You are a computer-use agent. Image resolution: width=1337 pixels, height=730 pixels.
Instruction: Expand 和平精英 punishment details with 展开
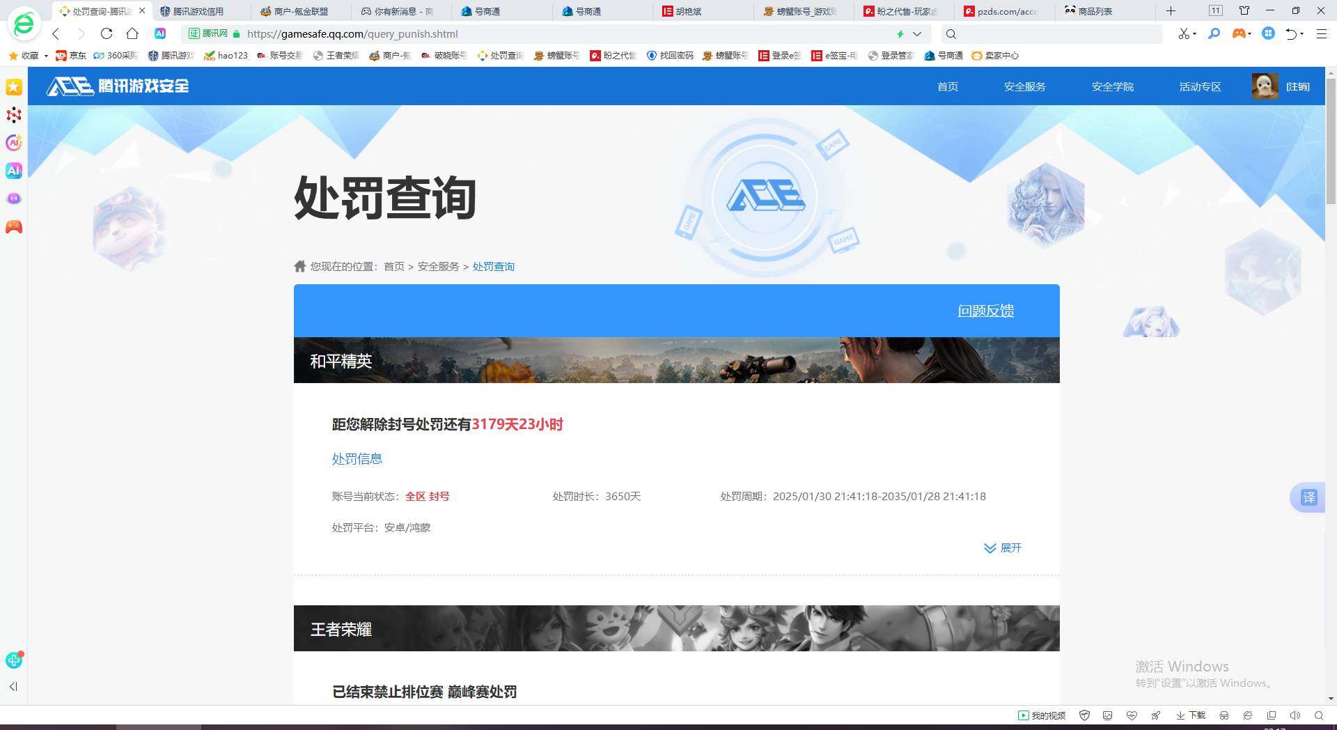click(1003, 547)
